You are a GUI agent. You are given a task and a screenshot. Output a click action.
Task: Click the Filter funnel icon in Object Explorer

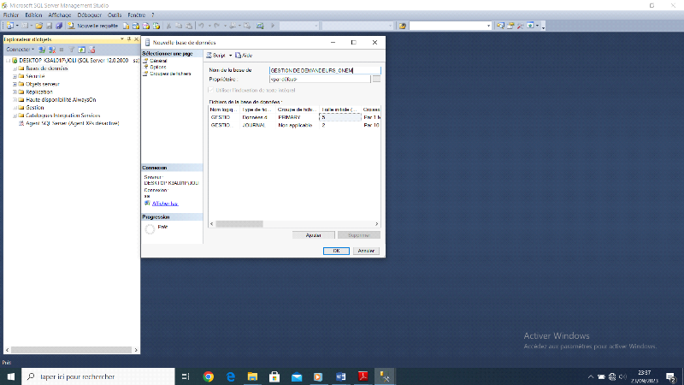[x=72, y=50]
